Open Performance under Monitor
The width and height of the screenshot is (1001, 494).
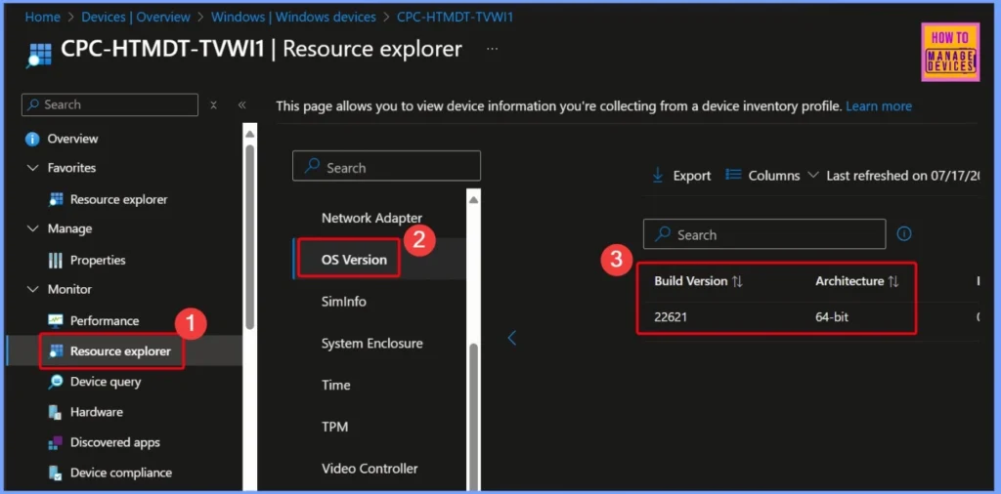105,320
